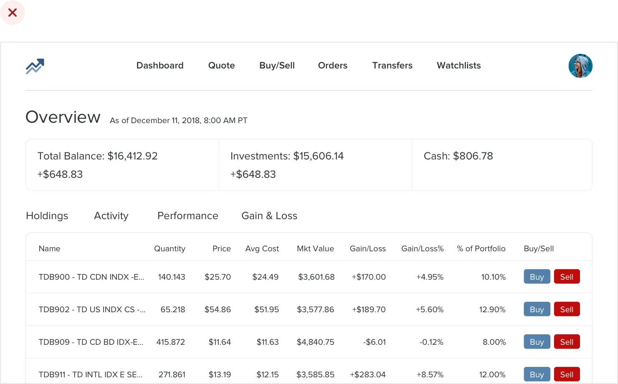Image resolution: width=618 pixels, height=384 pixels.
Task: Close the overlay with red X
Action: click(x=13, y=13)
